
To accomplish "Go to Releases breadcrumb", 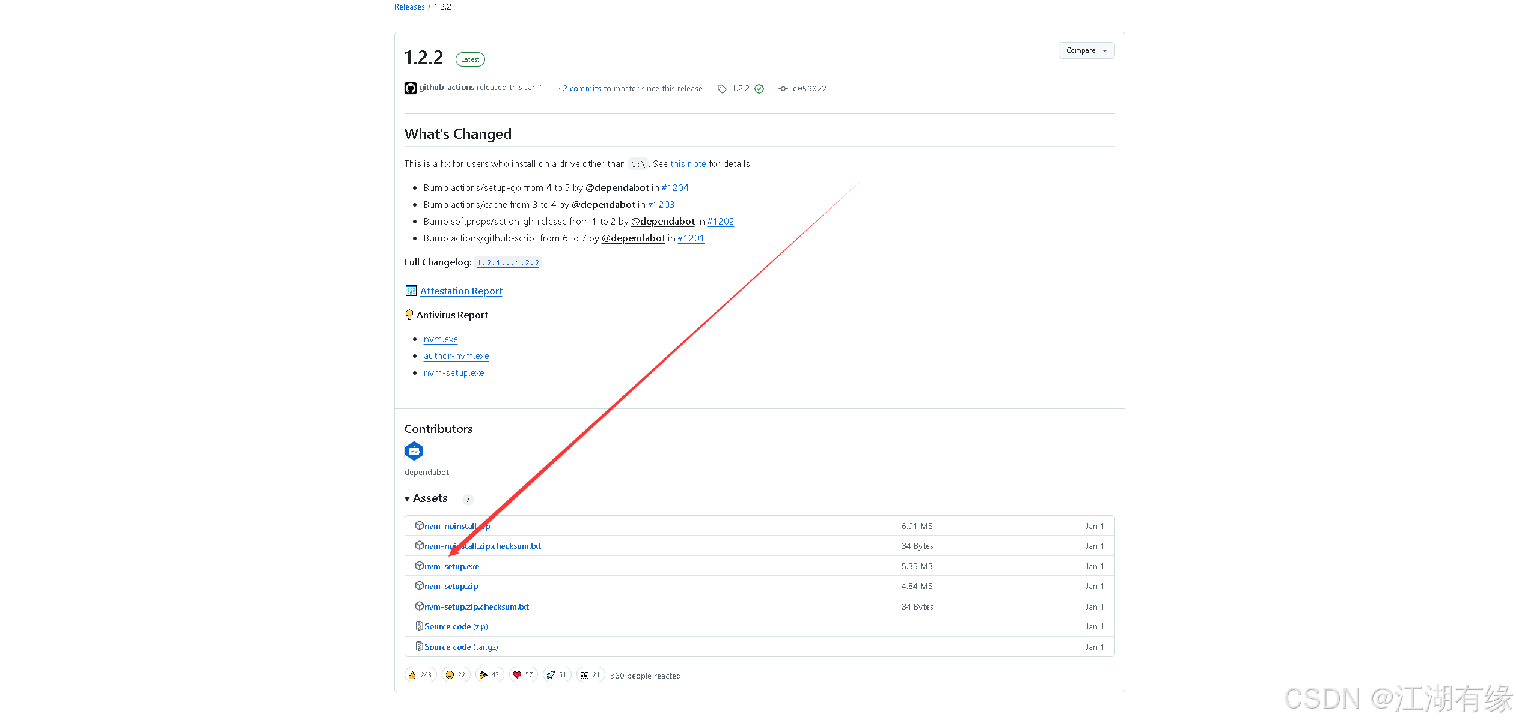I will [x=409, y=7].
